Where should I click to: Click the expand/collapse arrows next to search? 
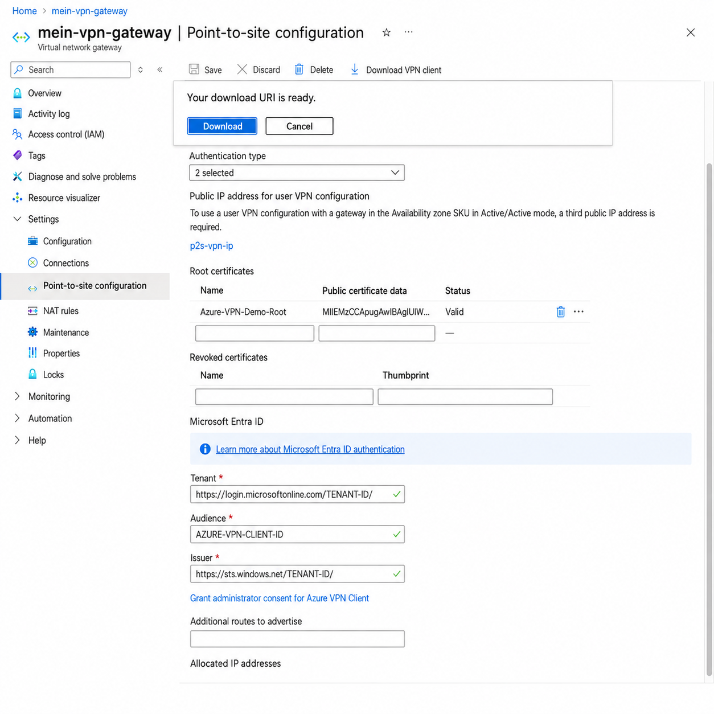tap(141, 69)
